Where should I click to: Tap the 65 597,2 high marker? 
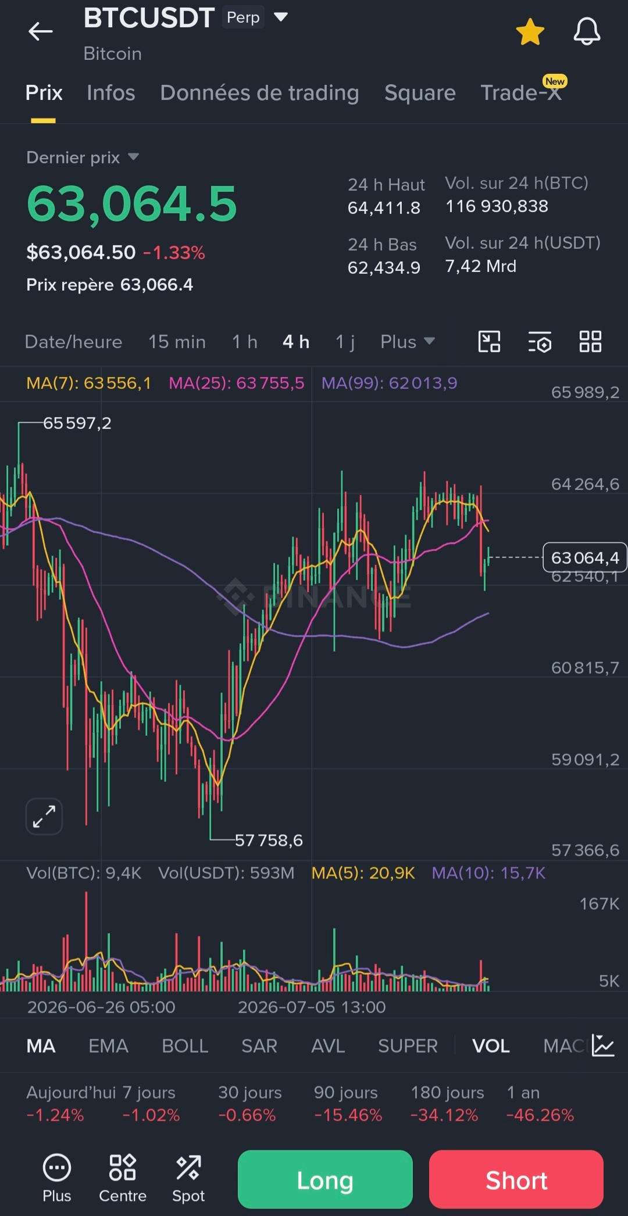(77, 423)
